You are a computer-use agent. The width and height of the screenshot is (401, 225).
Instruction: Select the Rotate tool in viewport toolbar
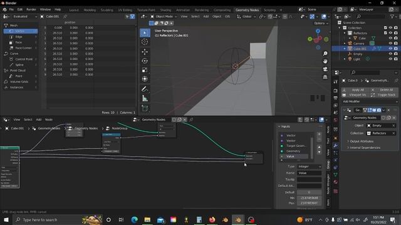(x=145, y=61)
